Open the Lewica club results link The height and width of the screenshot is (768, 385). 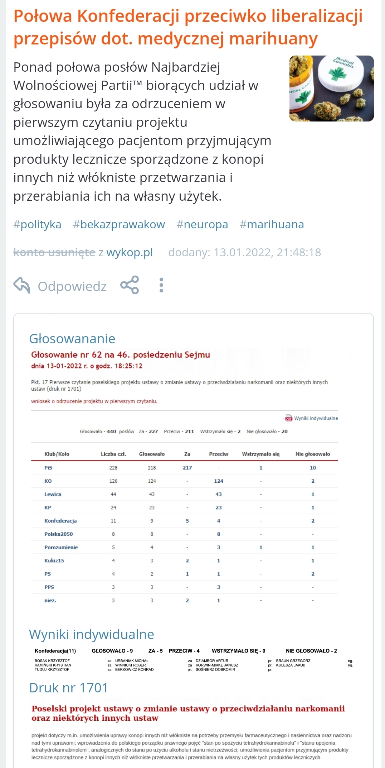tap(53, 494)
